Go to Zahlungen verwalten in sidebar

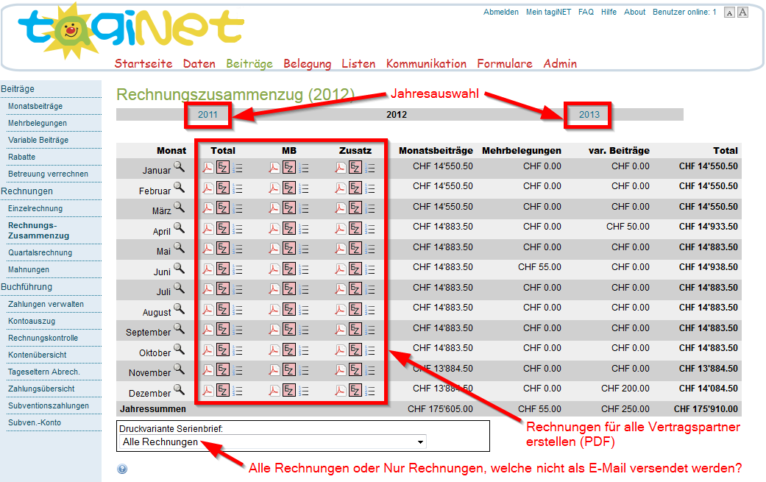tap(46, 304)
